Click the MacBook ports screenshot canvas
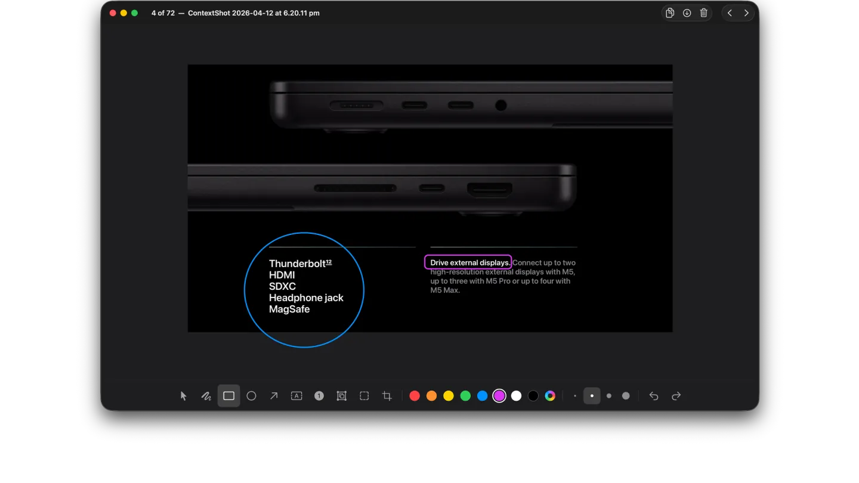This screenshot has width=859, height=483. (430, 198)
